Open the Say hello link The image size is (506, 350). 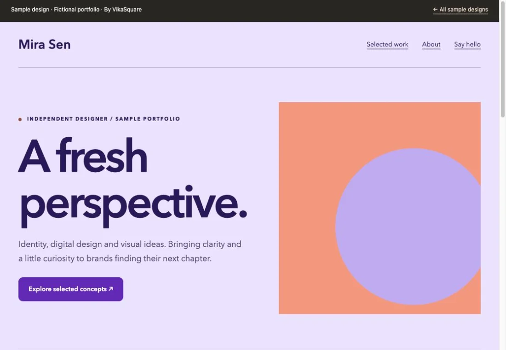click(x=467, y=44)
